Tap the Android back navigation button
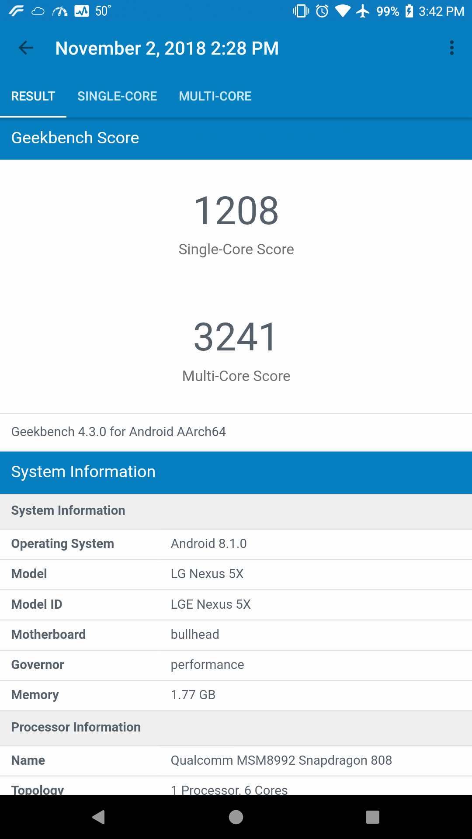472x839 pixels. click(99, 817)
